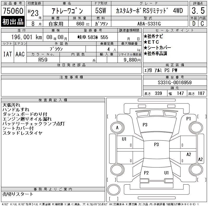Screen dimensions: 208x208
Task: Click the lot number 75060
Action: tap(13, 11)
